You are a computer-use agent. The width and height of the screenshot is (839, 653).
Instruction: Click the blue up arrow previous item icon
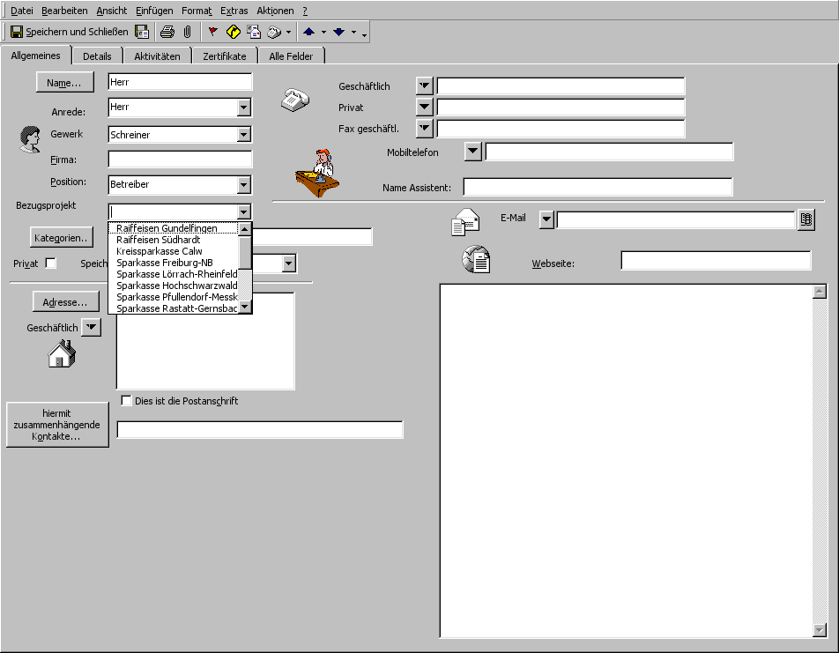[308, 32]
